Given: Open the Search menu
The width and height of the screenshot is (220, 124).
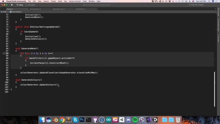Looking at the screenshot, I should [46, 1].
